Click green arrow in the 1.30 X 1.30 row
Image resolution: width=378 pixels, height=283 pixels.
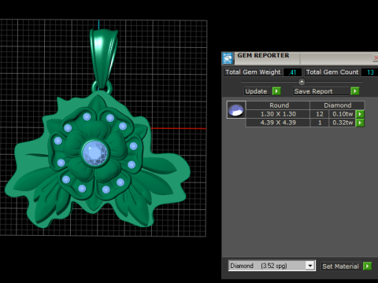(360, 114)
